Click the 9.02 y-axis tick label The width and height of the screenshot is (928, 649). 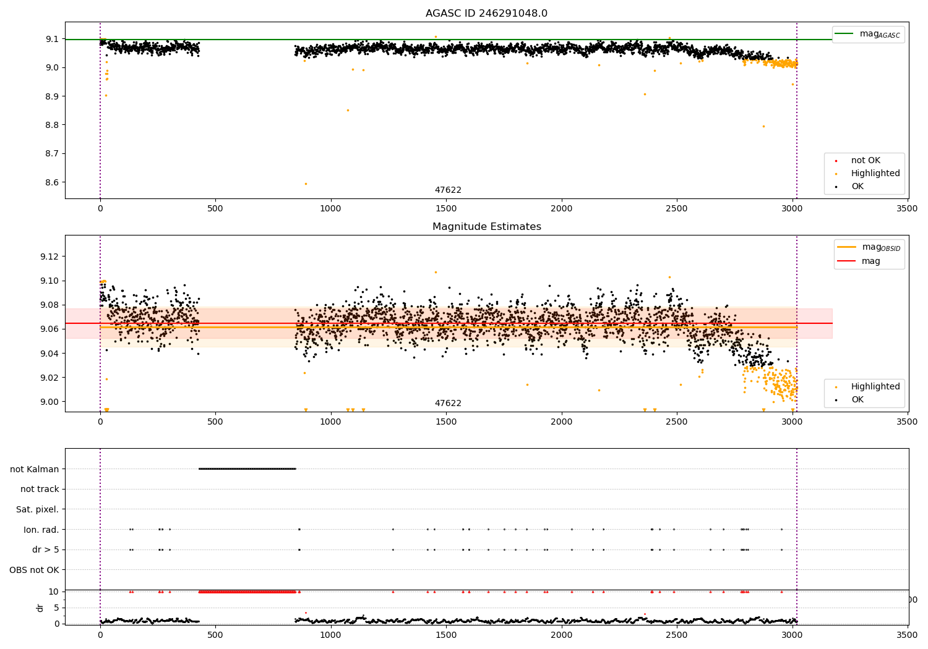[x=51, y=378]
